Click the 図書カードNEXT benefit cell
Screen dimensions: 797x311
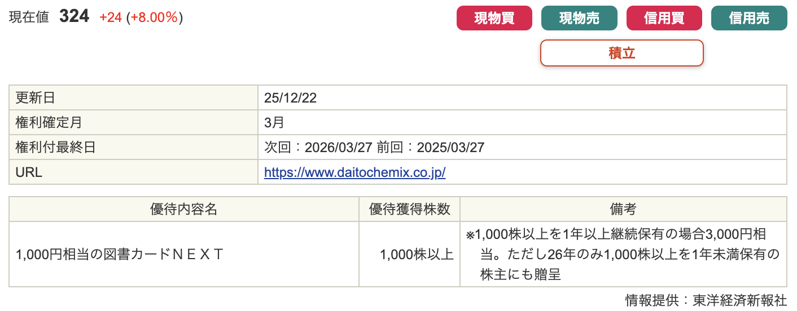tap(120, 254)
